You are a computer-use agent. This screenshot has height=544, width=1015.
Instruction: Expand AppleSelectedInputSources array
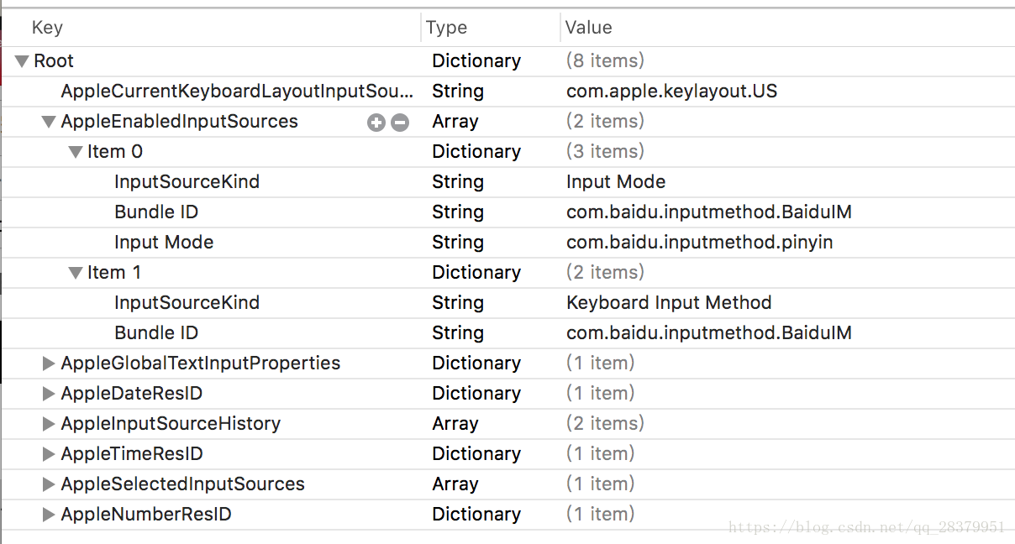[x=49, y=484]
